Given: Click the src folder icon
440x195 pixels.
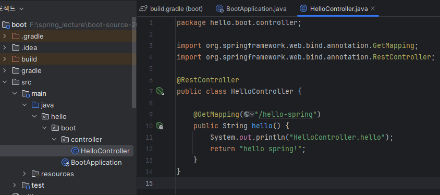Looking at the screenshot, I should (x=16, y=82).
